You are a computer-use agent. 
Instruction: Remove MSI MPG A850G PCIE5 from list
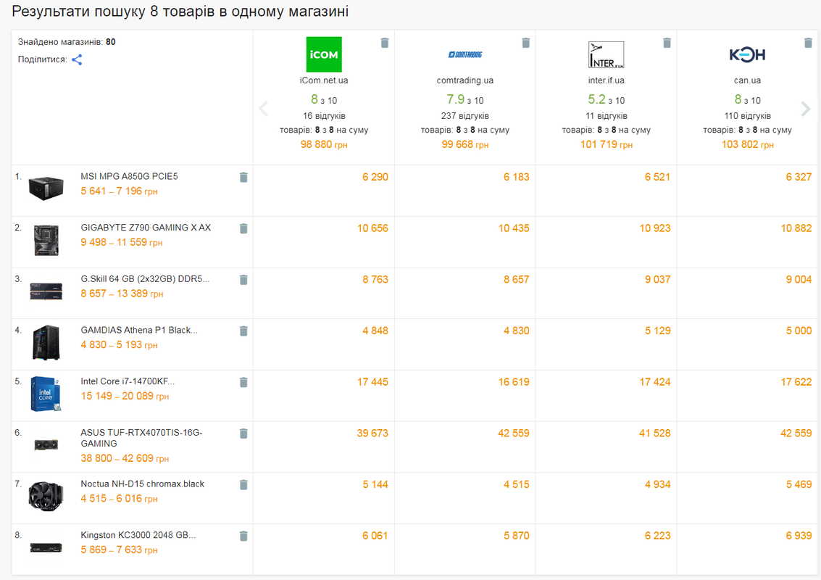pos(243,178)
